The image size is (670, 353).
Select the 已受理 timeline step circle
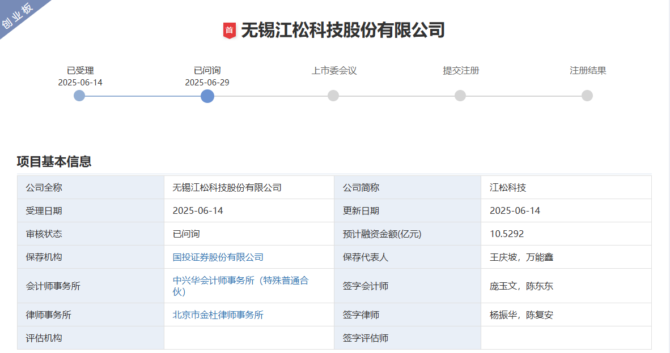pyautogui.click(x=79, y=96)
